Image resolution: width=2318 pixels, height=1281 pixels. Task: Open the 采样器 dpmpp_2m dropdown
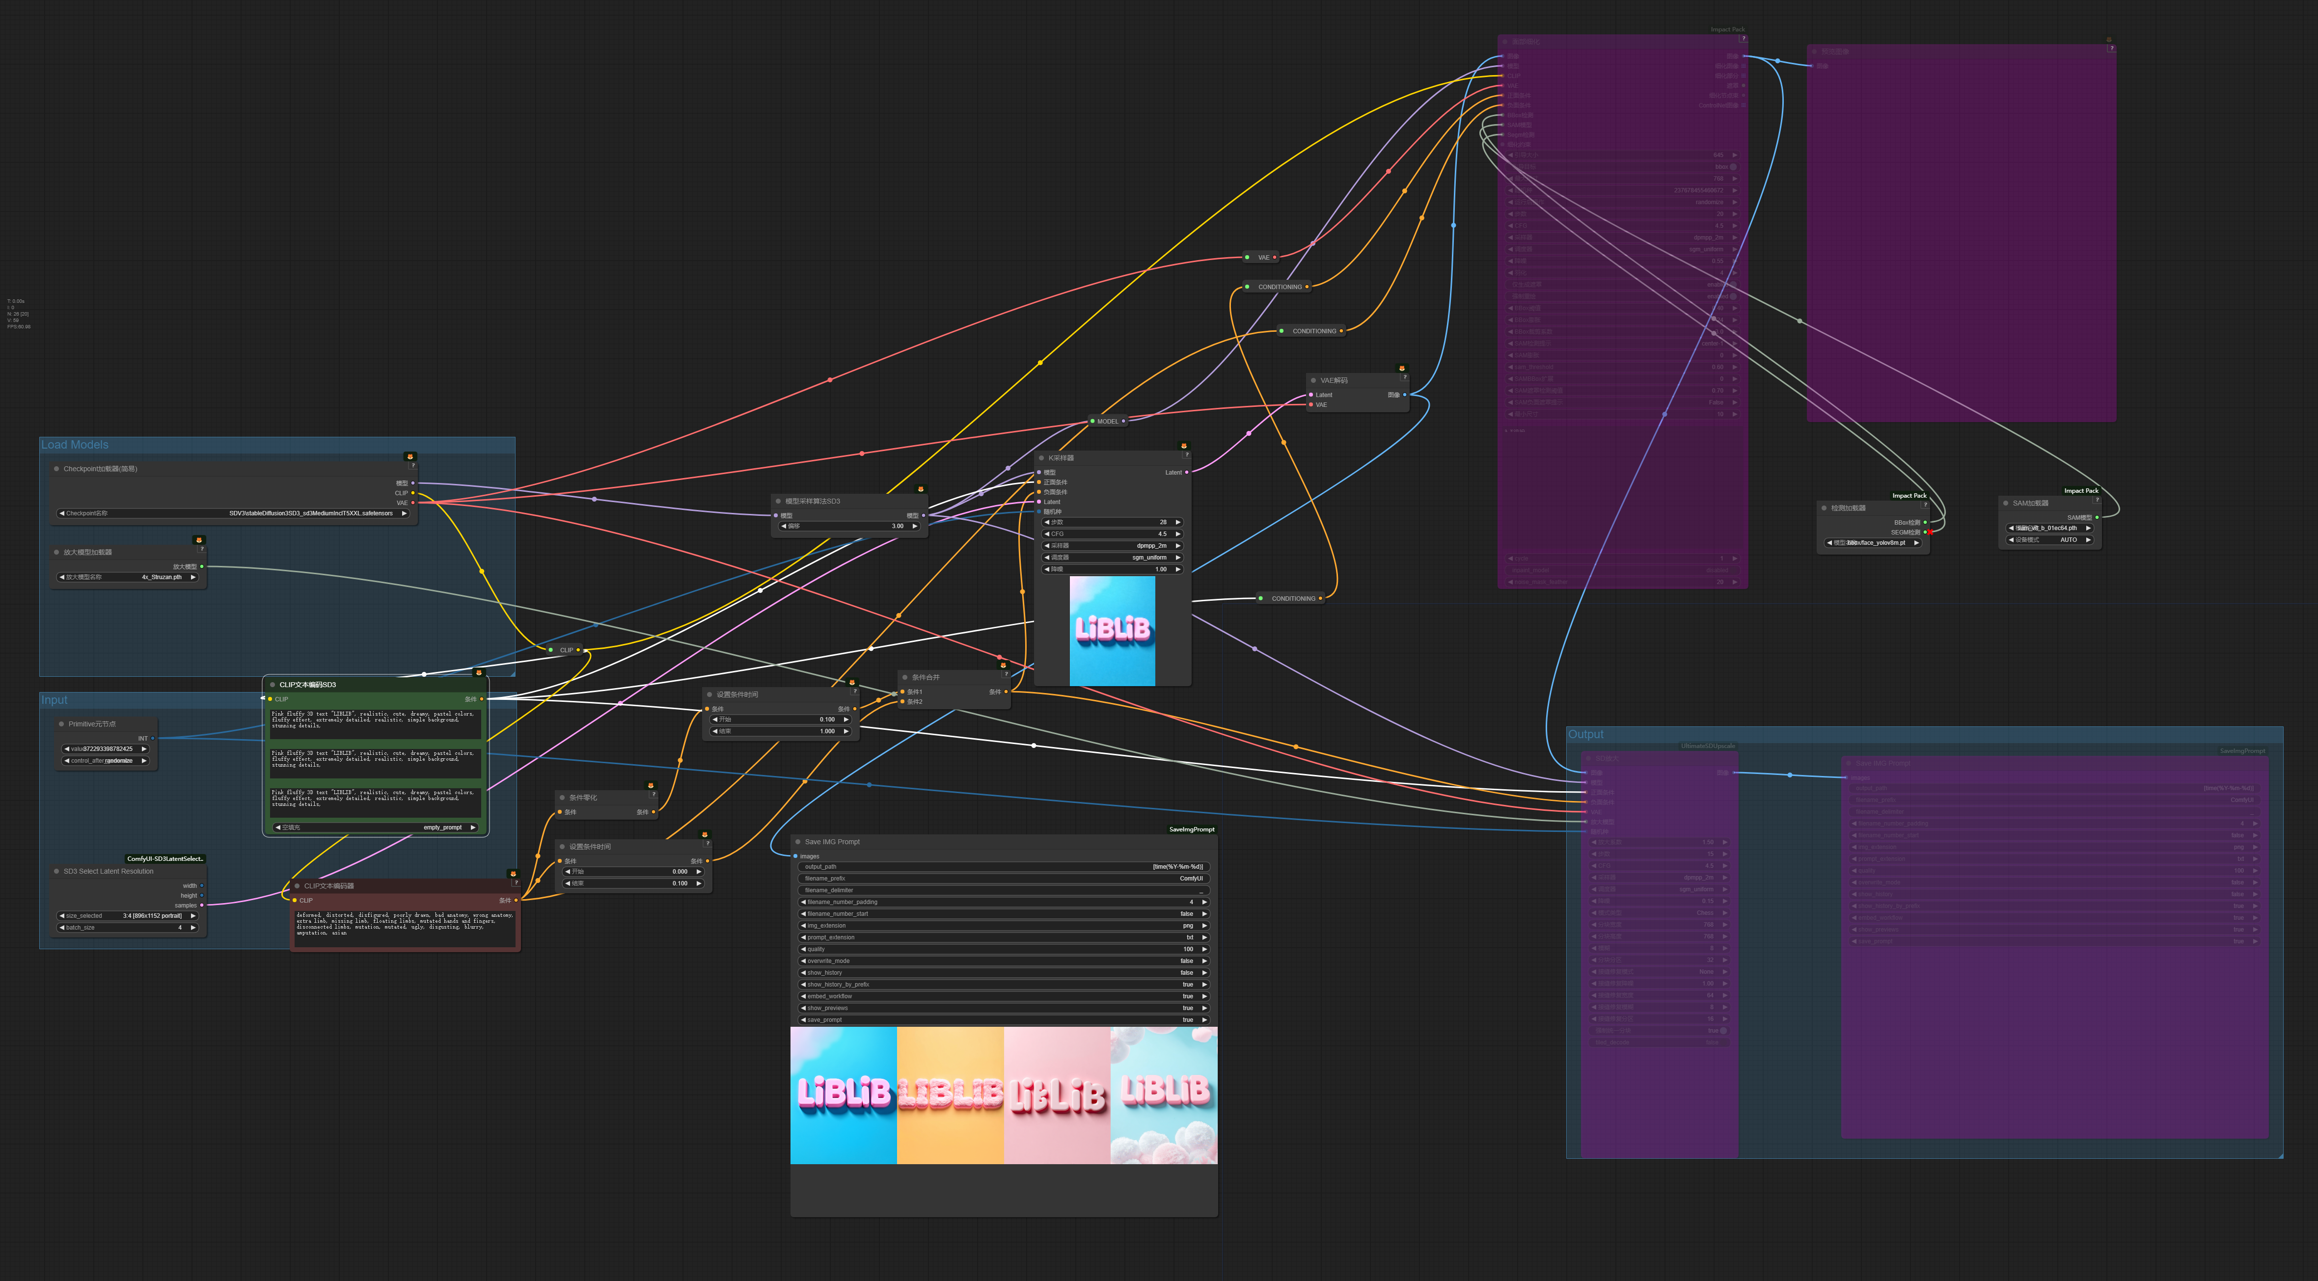pyautogui.click(x=1112, y=545)
